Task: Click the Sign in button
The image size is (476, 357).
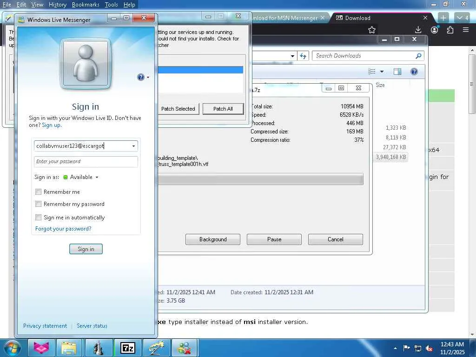Action: [86, 249]
